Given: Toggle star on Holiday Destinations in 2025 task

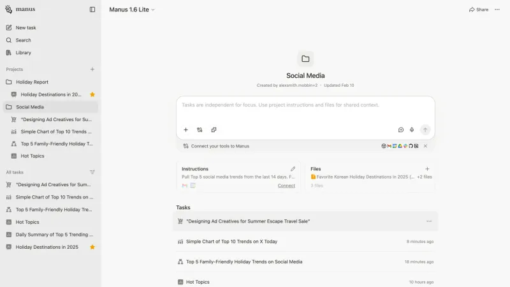Looking at the screenshot, I should 92,247.
